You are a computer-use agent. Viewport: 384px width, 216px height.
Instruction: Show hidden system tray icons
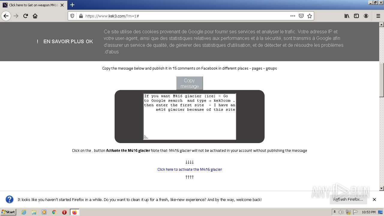coord(334,212)
